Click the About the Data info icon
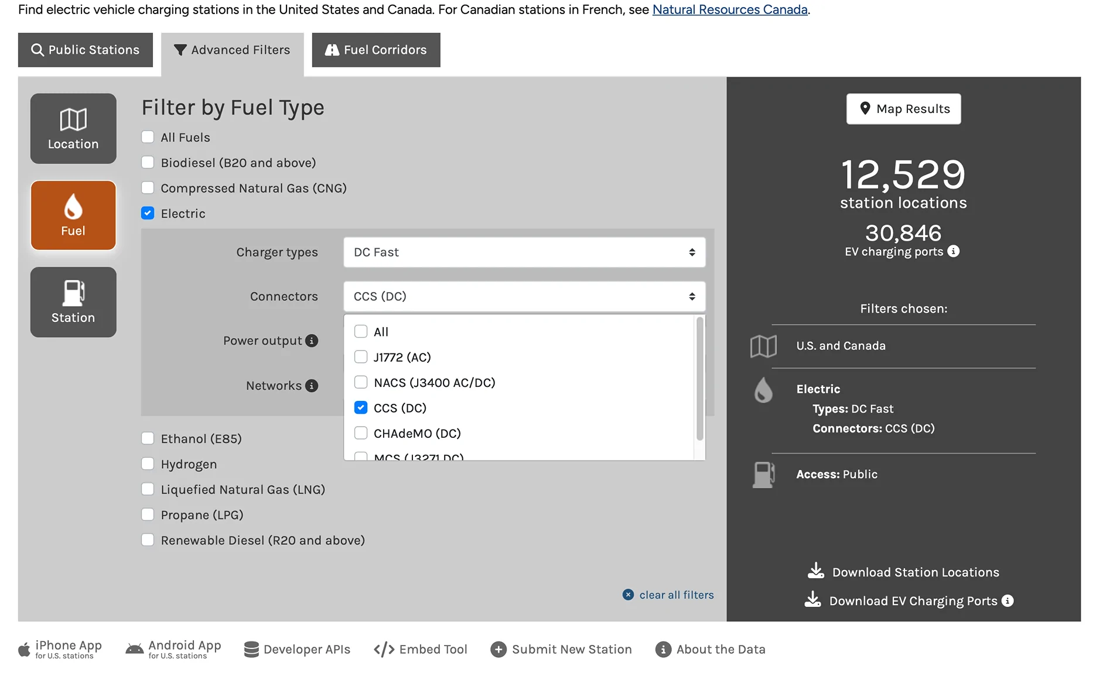The height and width of the screenshot is (683, 1113). [x=663, y=650]
